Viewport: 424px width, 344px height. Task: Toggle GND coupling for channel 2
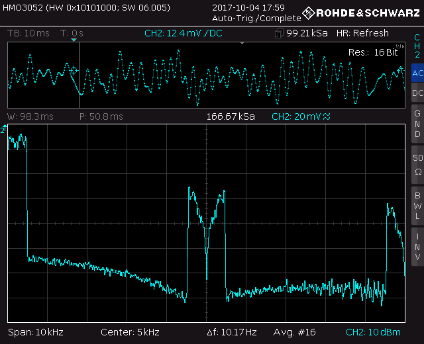point(417,123)
